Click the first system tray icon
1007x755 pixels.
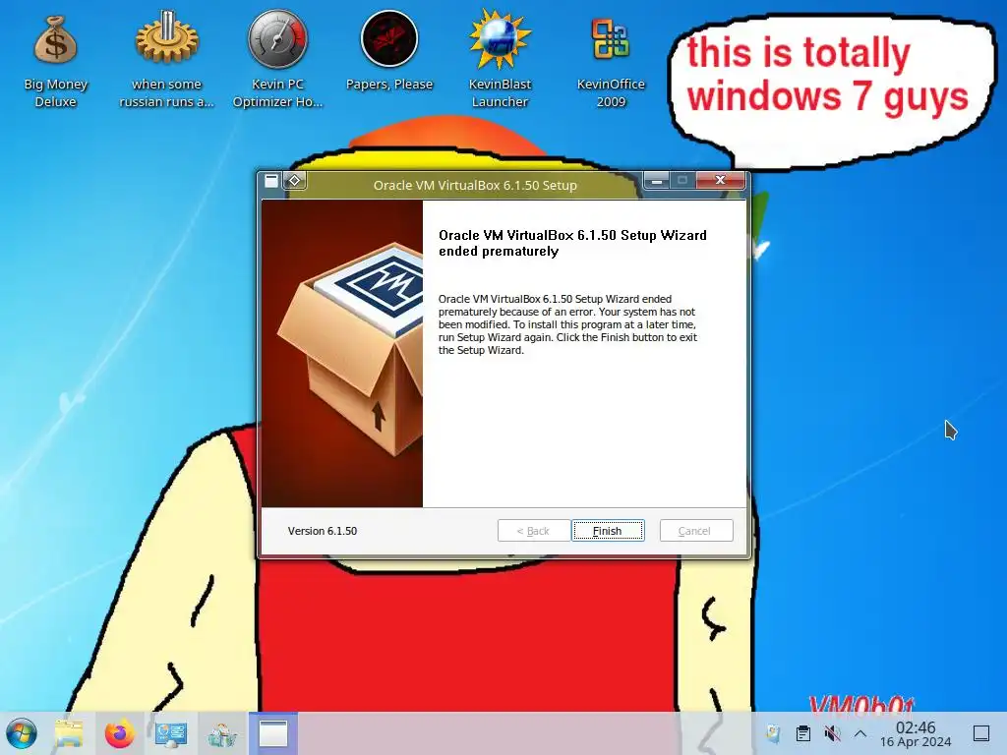[x=774, y=733]
